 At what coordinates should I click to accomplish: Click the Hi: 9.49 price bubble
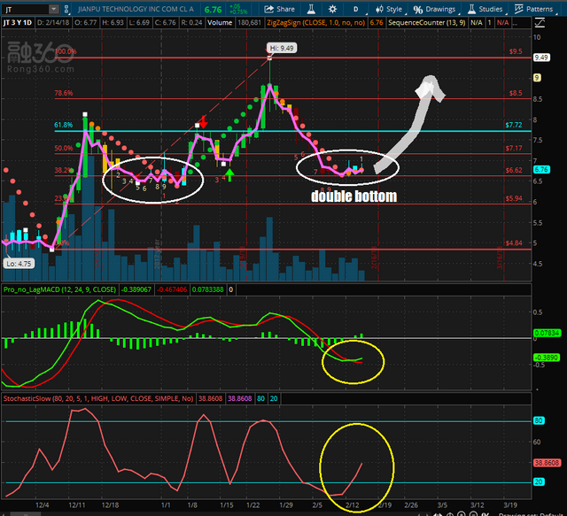pyautogui.click(x=282, y=48)
